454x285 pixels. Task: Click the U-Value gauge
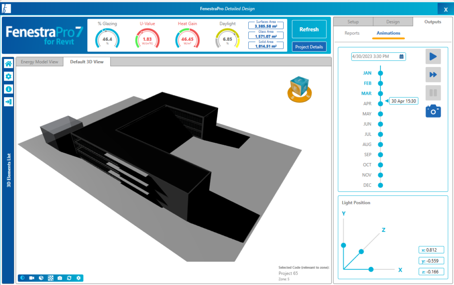(147, 39)
